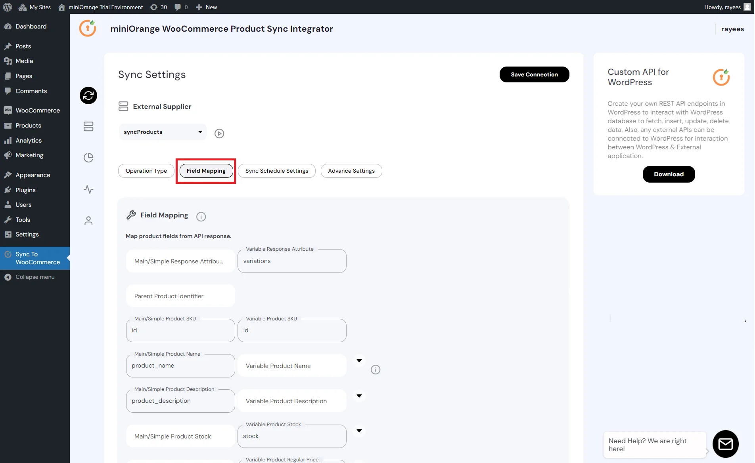Screen dimensions: 755x463
Task: Select Sync To WooCommerce menu item
Action: (35, 258)
